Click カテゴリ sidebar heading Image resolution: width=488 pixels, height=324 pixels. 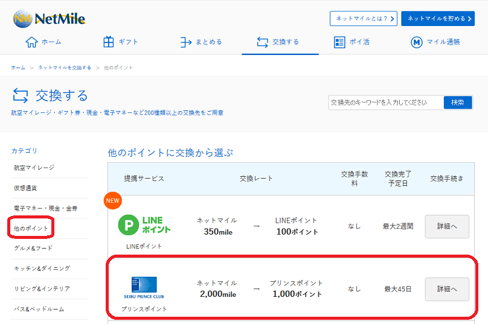click(24, 151)
